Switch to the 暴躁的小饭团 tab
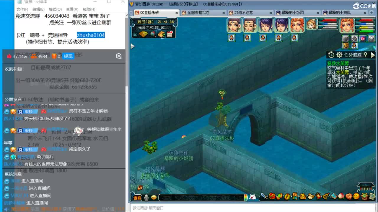Image resolution: width=378 pixels, height=212 pixels. (298, 13)
